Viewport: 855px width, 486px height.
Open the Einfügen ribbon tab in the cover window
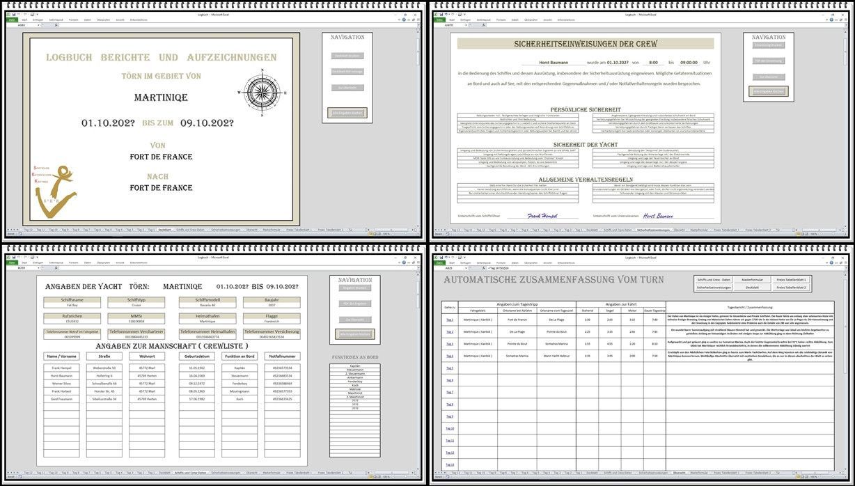pyautogui.click(x=38, y=19)
